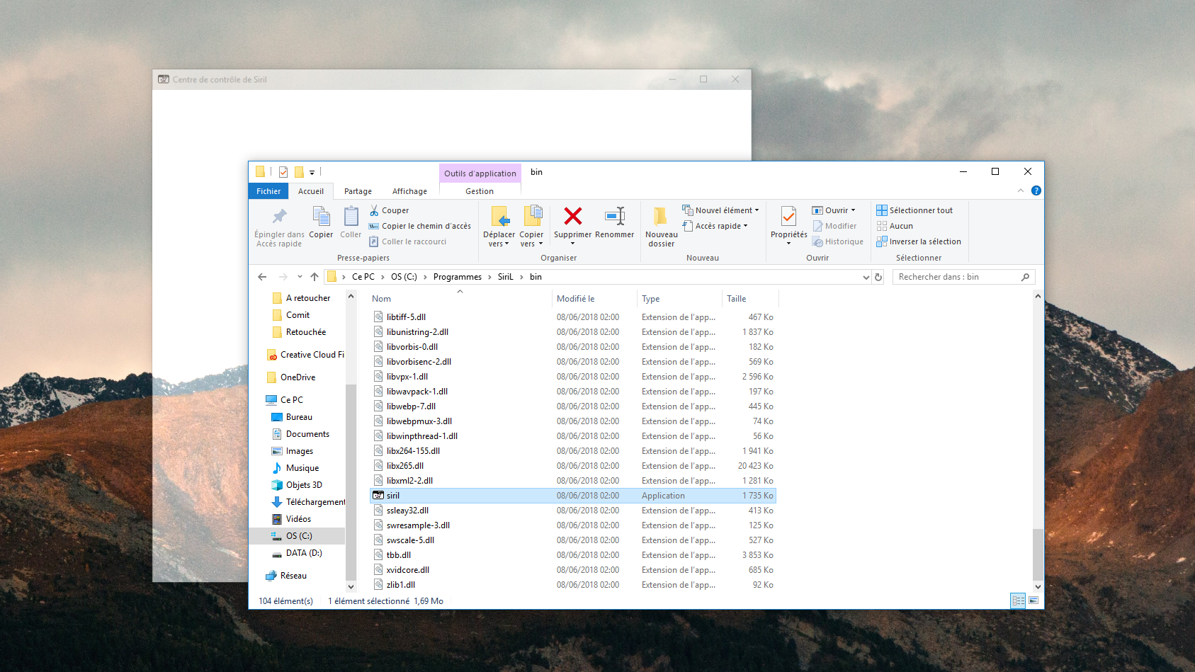Click Inverser la sélection
Screen dimensions: 1195x672
click(x=924, y=241)
